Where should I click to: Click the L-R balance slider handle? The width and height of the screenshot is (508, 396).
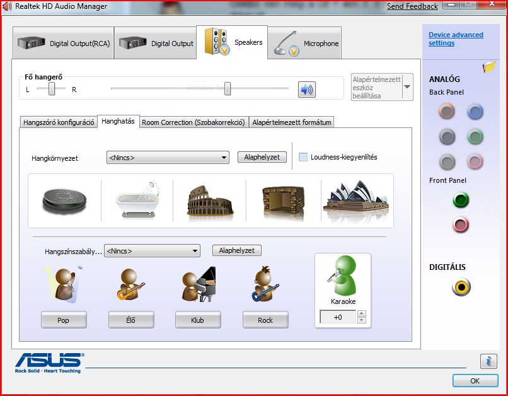coord(52,88)
